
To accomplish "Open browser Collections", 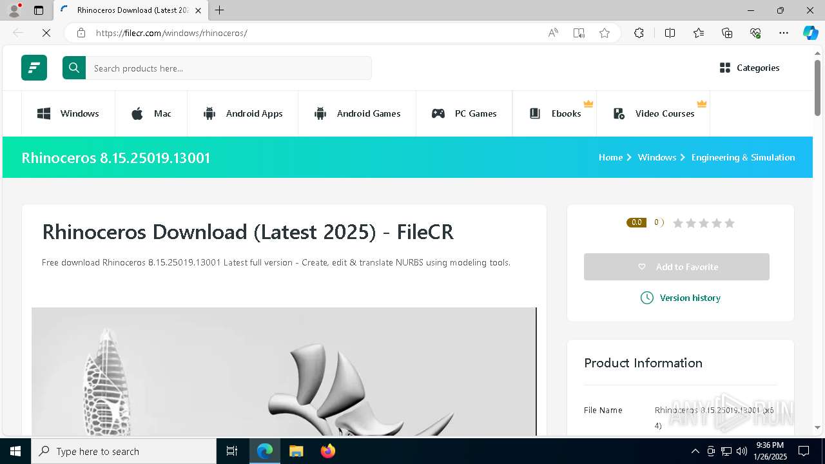I will [x=727, y=33].
